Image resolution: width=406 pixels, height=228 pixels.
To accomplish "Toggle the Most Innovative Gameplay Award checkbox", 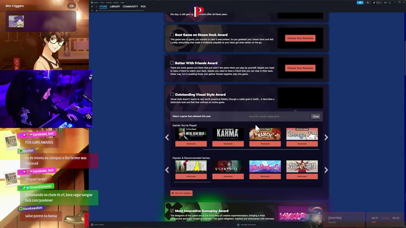I will tap(172, 211).
